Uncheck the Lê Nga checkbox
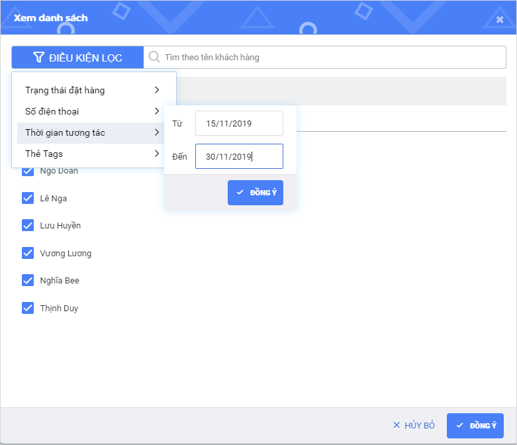 click(x=28, y=198)
